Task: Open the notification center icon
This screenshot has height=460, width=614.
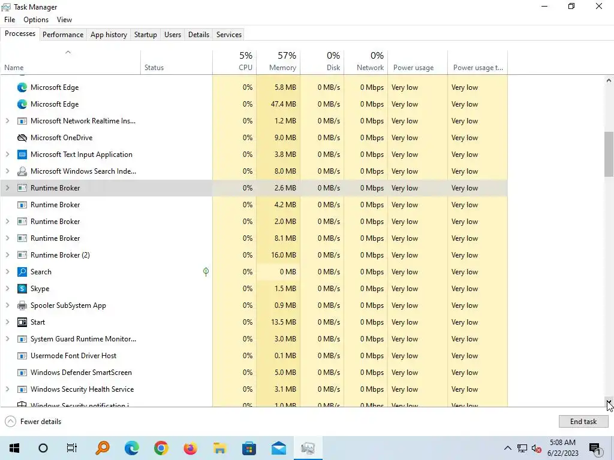Action: click(595, 449)
